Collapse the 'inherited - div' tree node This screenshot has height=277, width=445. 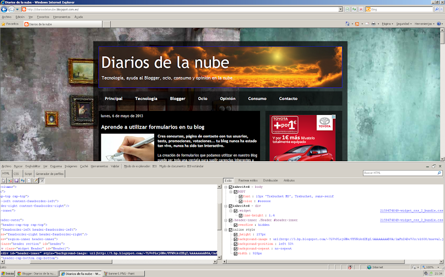[226, 206]
